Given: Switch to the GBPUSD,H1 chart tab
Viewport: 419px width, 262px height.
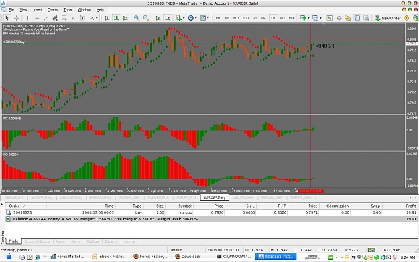Looking at the screenshot, I should (x=14, y=198).
